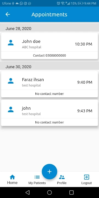Tap Contact 03000000000 phone number

(x=49, y=55)
